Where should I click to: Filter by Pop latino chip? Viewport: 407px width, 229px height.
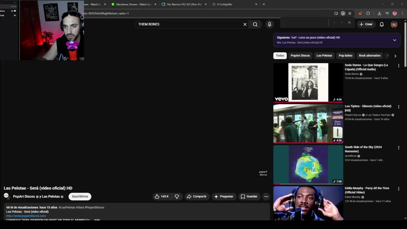[x=345, y=56]
